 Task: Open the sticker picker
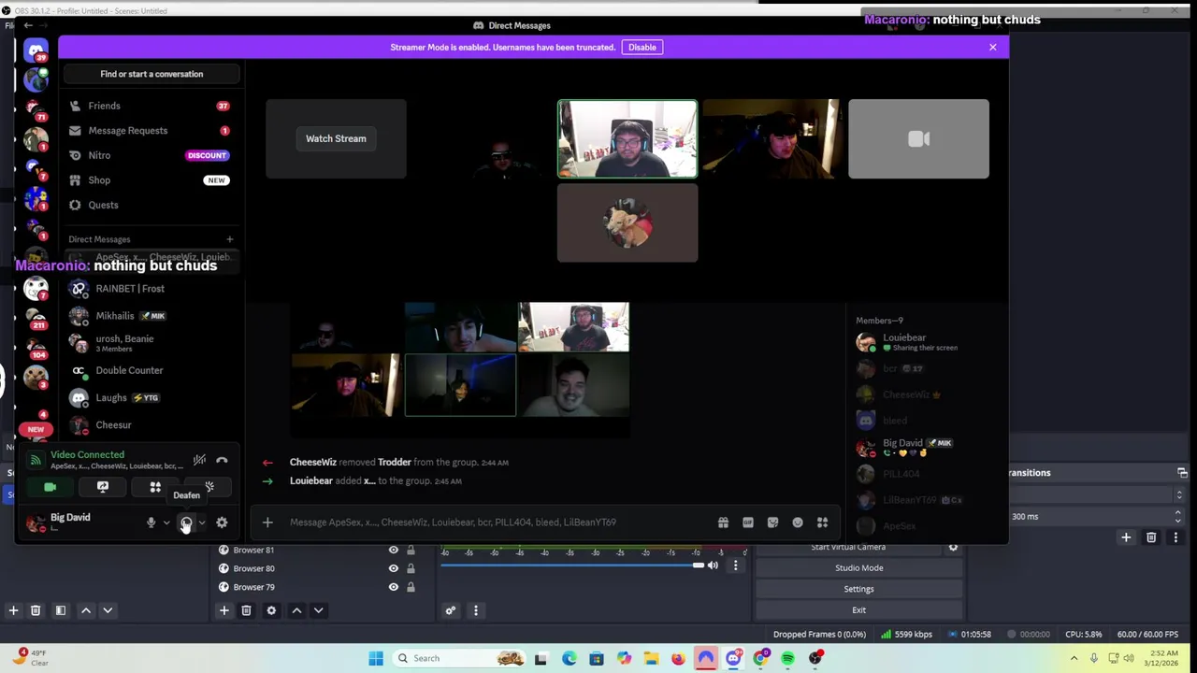point(772,523)
